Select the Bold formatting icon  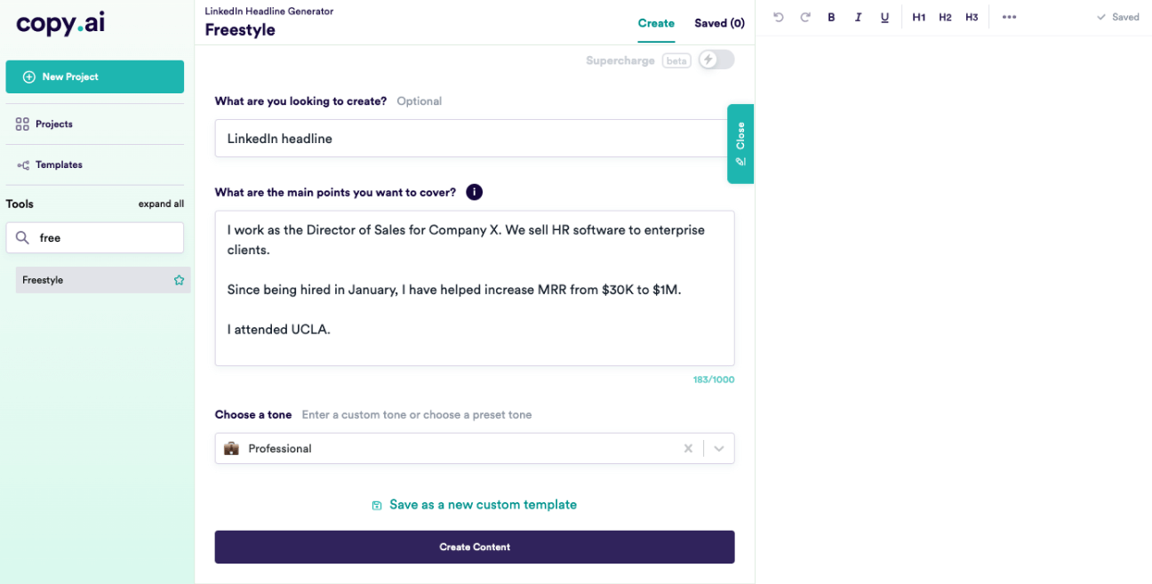point(831,16)
